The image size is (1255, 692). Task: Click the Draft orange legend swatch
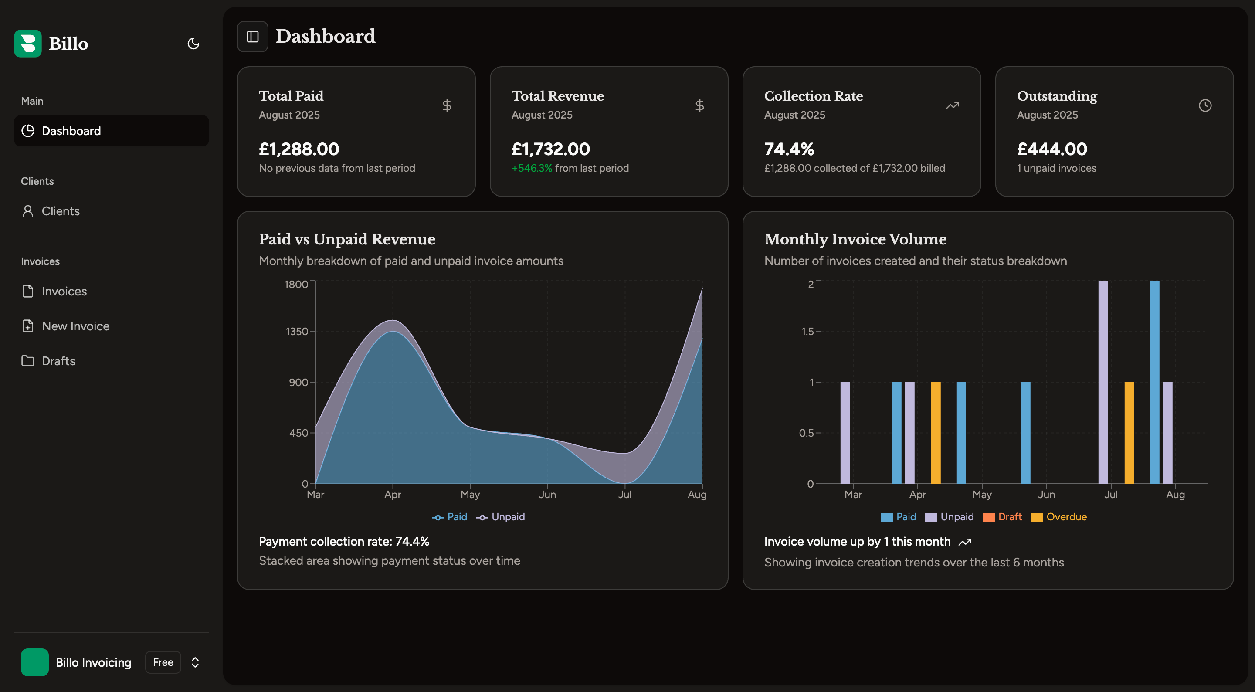tap(988, 518)
